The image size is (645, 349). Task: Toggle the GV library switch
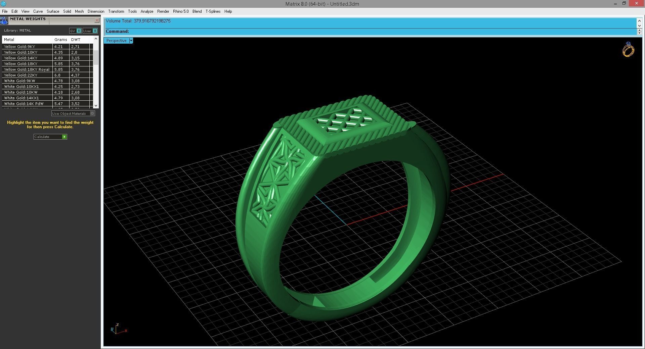(x=75, y=31)
